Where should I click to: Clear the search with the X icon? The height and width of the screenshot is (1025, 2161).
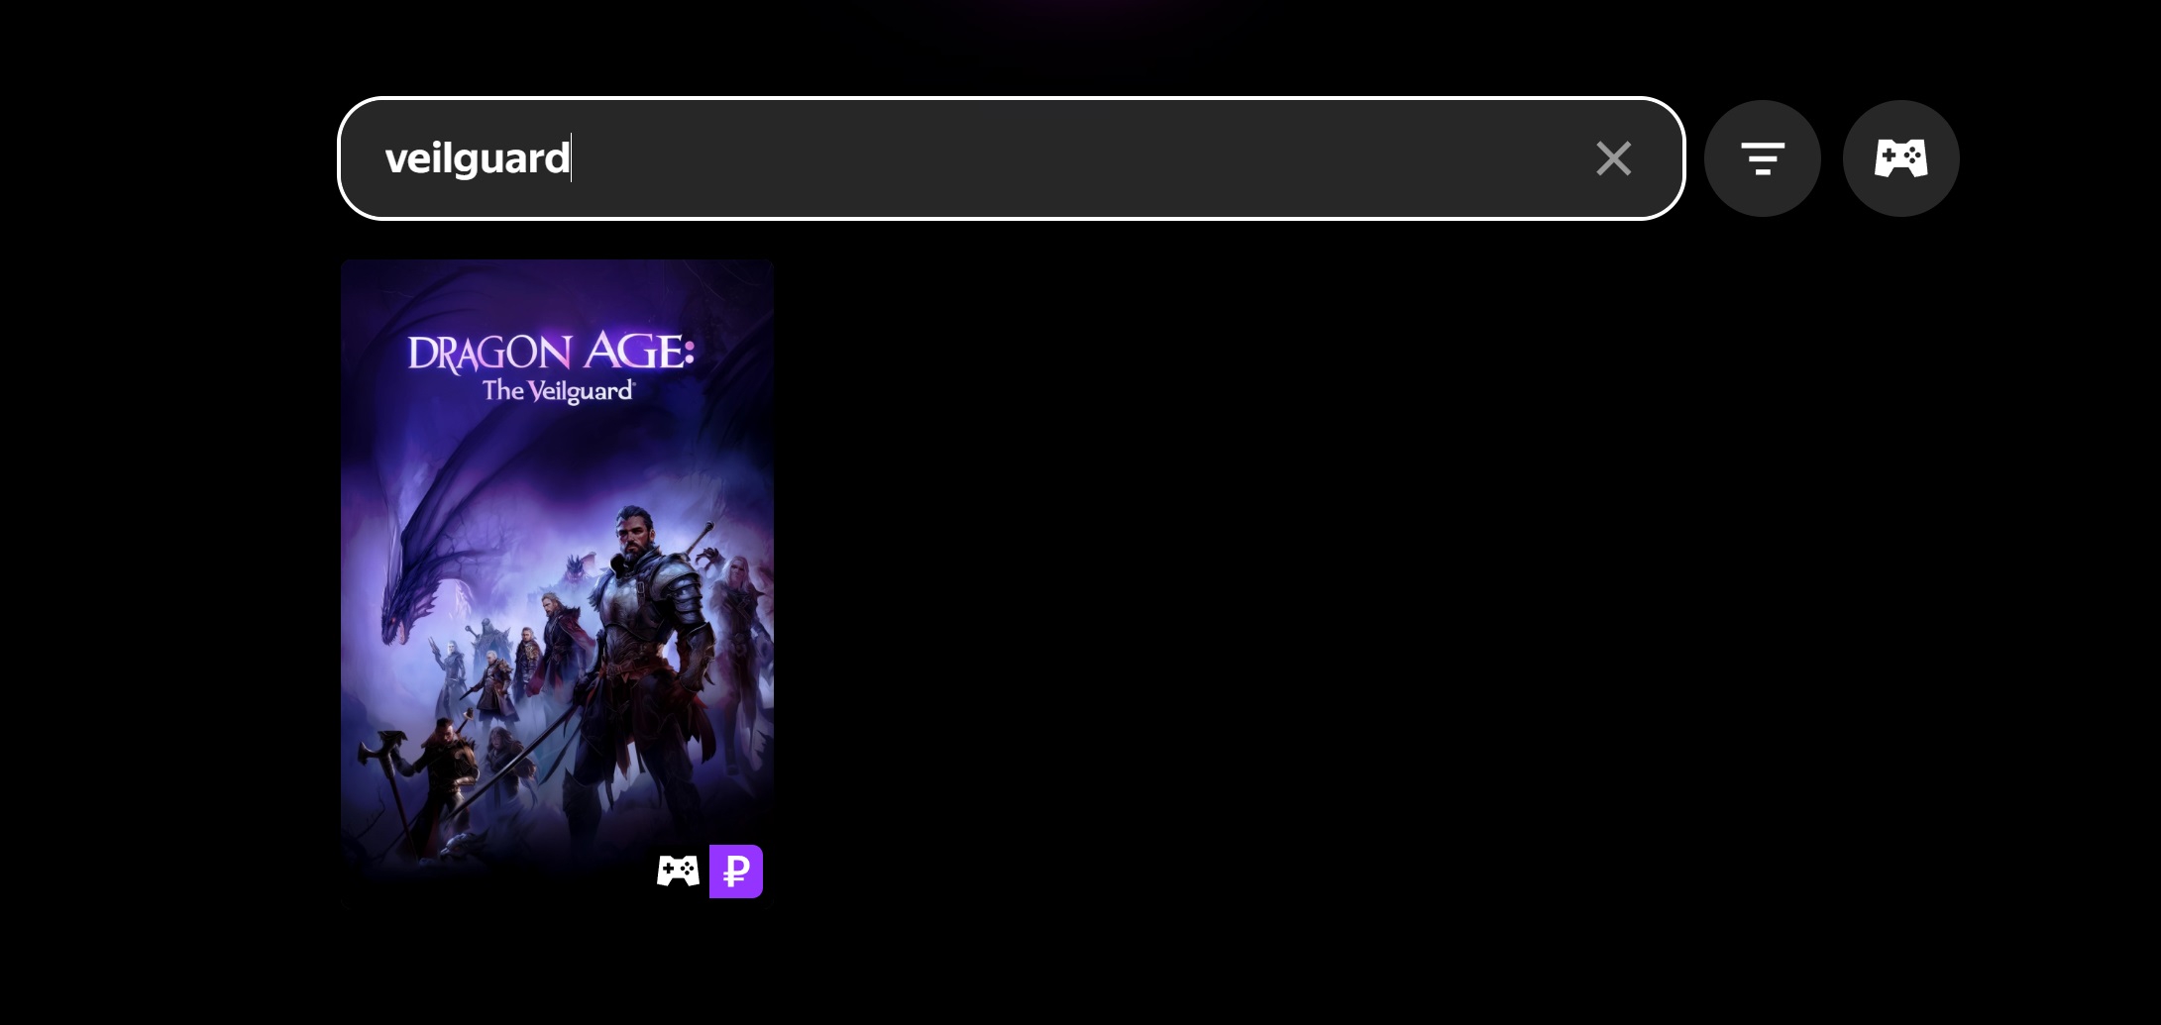(x=1613, y=158)
